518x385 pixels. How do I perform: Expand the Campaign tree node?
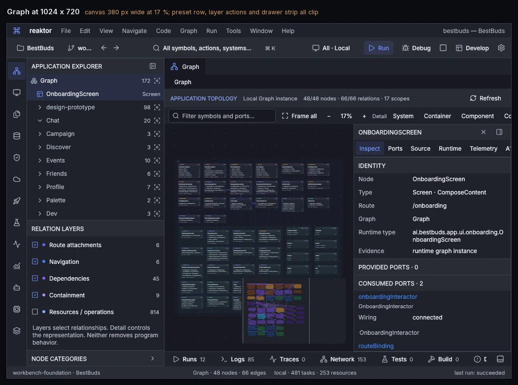coord(40,134)
